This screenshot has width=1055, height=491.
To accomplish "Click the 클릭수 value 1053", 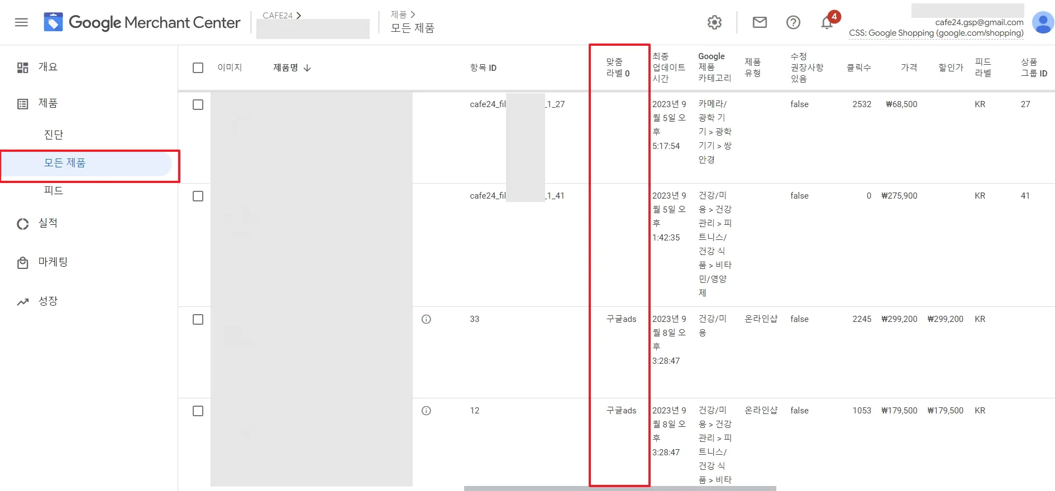I will (862, 411).
